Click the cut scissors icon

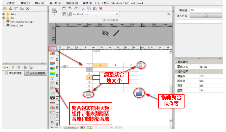click(x=83, y=8)
